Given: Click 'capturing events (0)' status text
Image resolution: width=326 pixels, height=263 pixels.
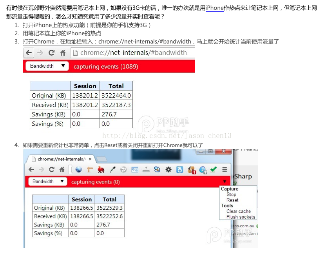Looking at the screenshot, I should point(96,182).
